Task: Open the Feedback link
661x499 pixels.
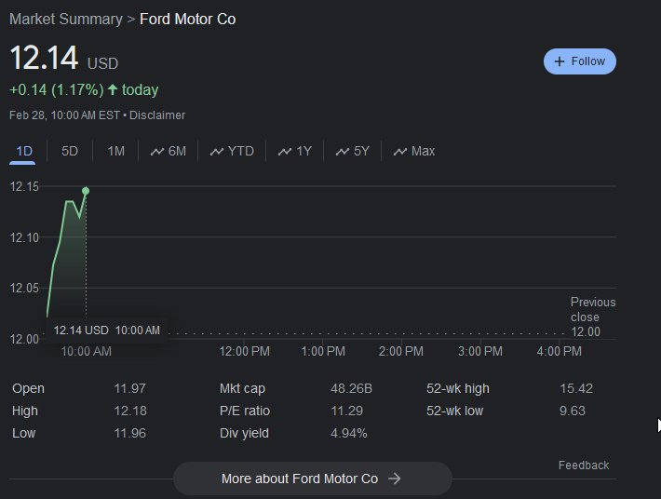Action: pyautogui.click(x=584, y=465)
